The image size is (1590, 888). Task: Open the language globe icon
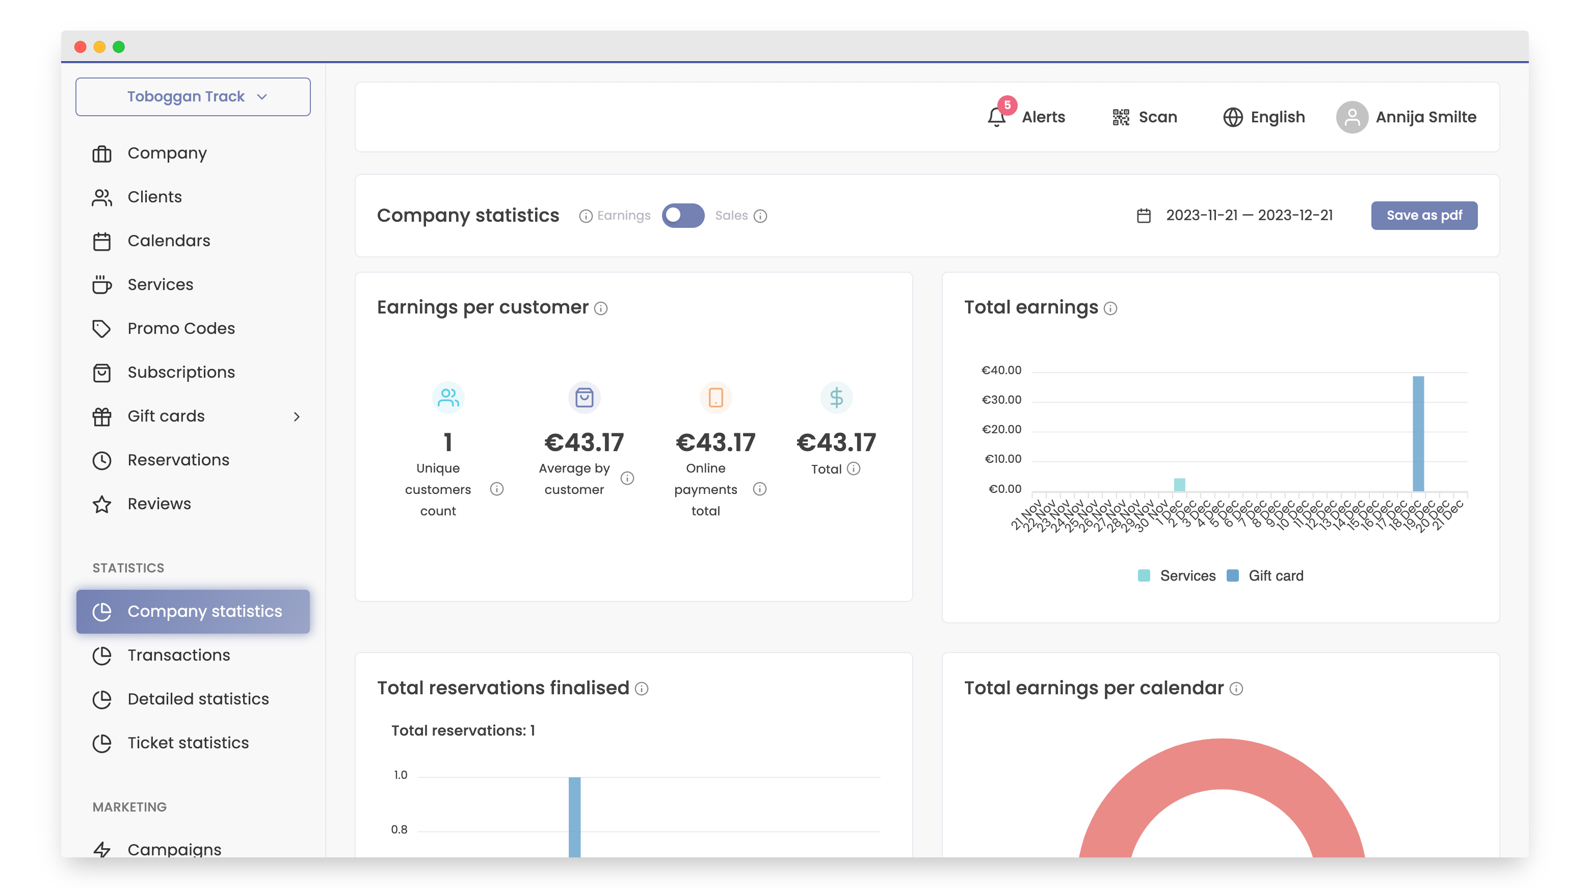[x=1233, y=117]
